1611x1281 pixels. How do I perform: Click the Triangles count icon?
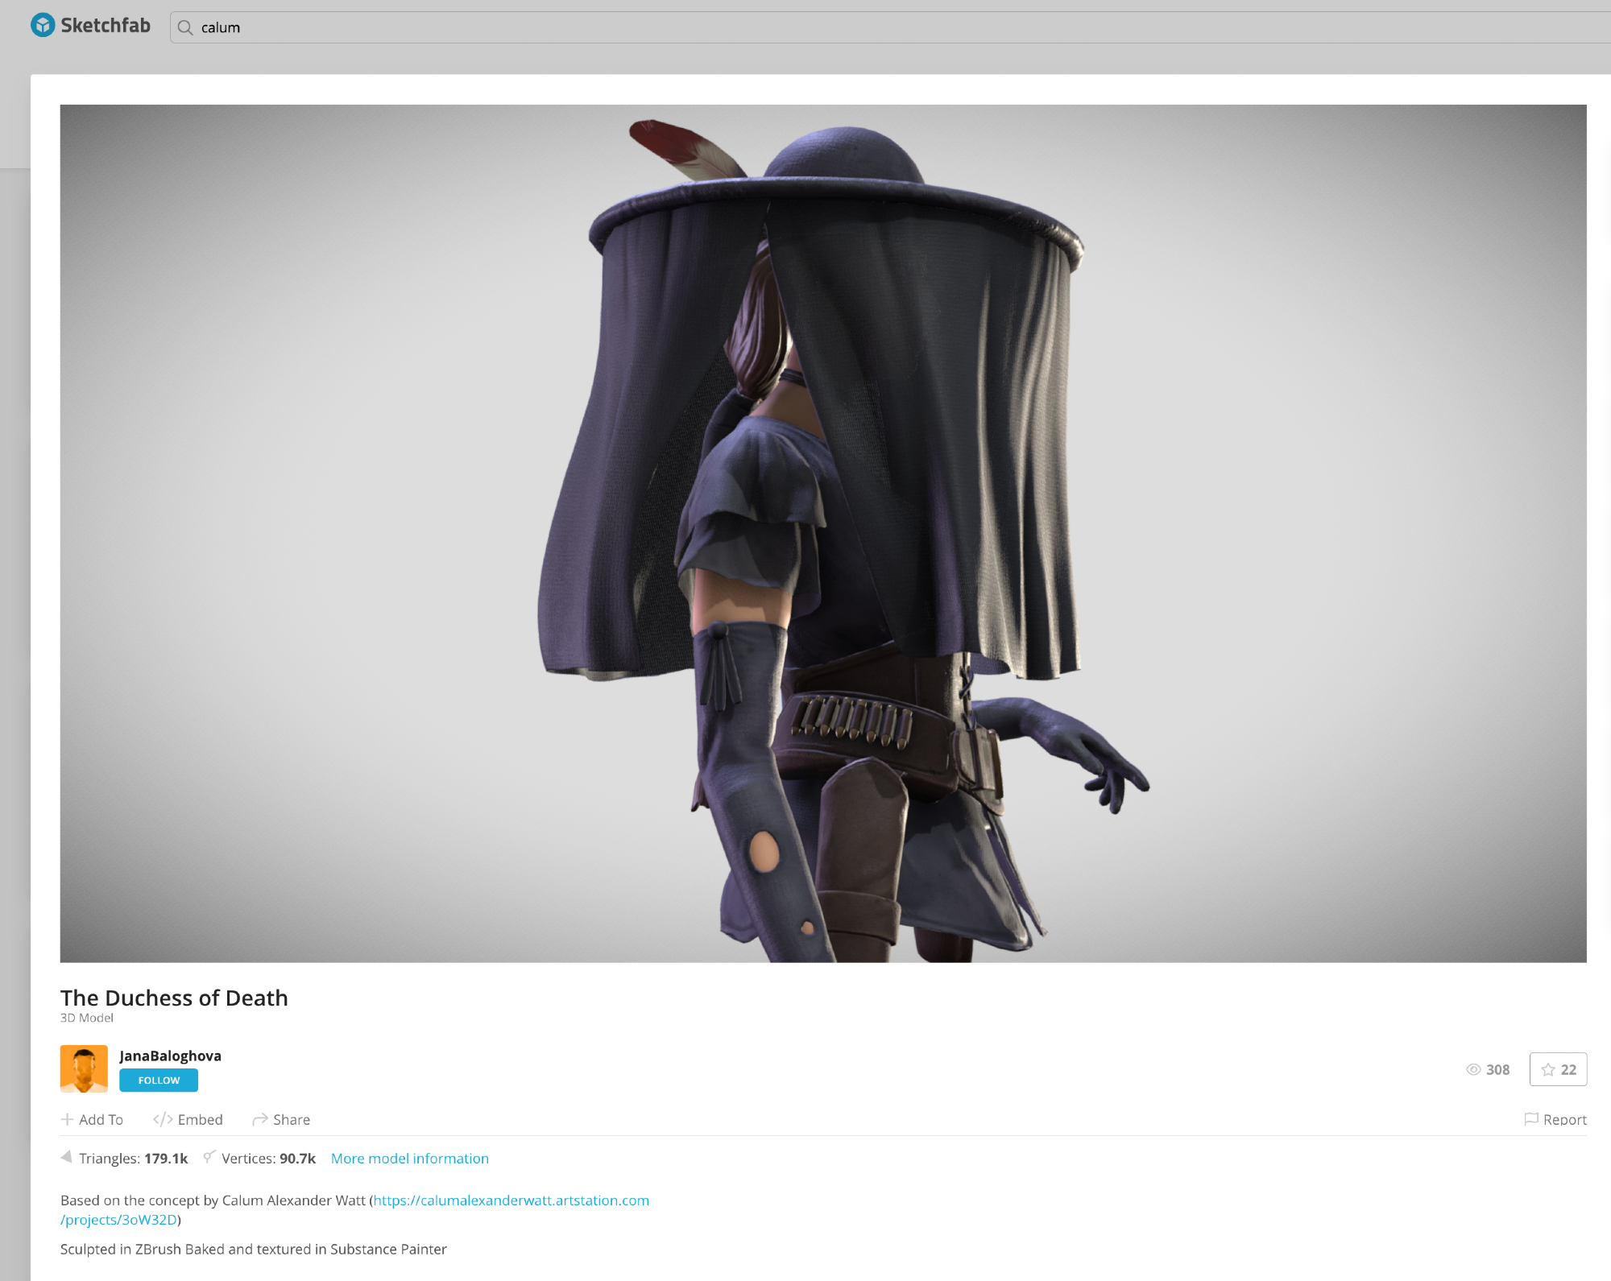coord(67,1157)
